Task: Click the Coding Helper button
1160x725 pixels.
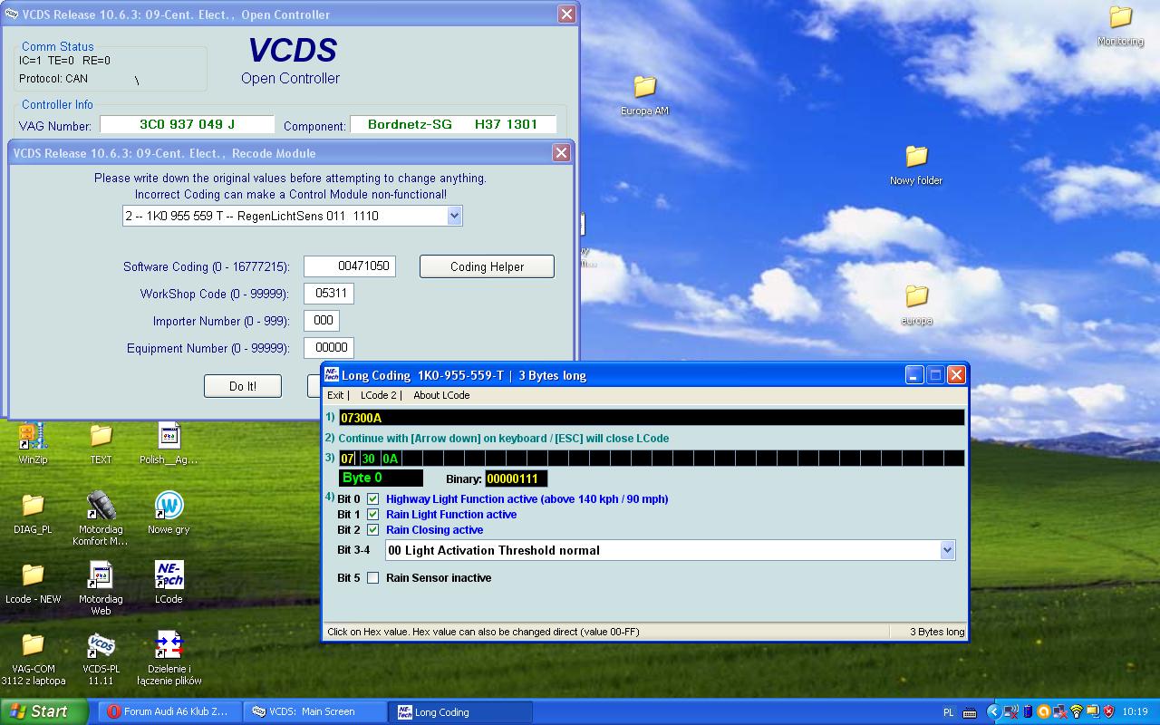Action: click(x=487, y=266)
